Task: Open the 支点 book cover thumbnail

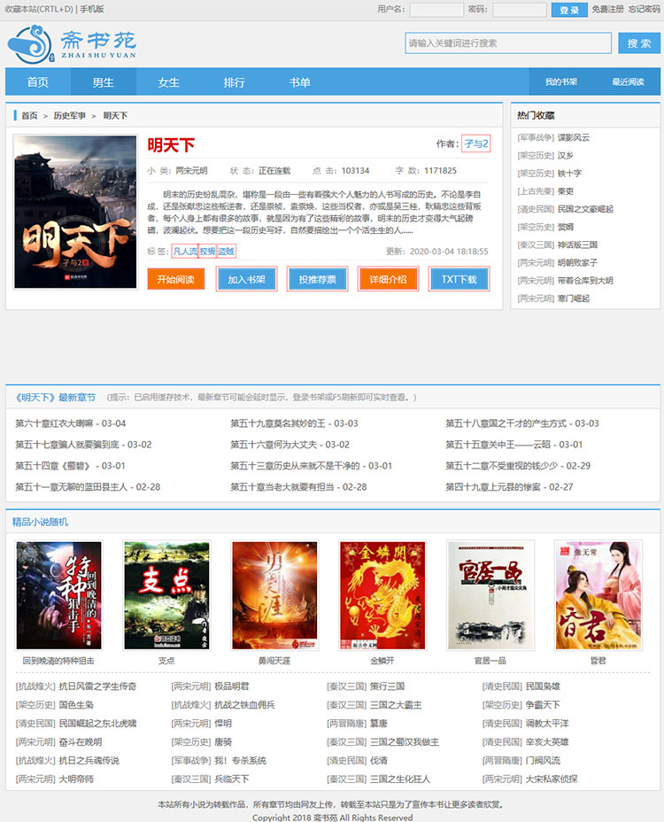Action: 166,595
